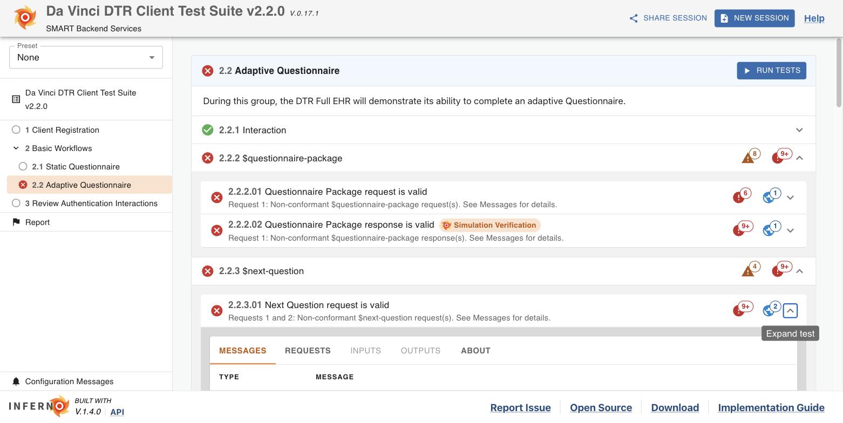The image size is (843, 423).
Task: Click the red fail icon for test 2.2.2.01
Action: (x=217, y=197)
